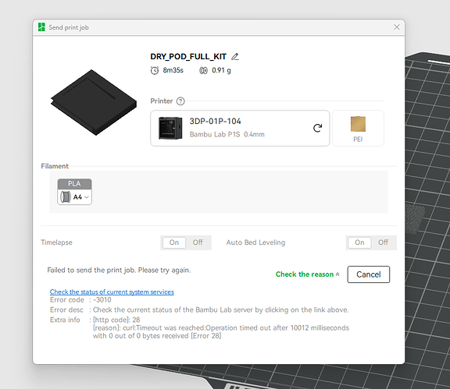Click the filament weight spool icon
The width and height of the screenshot is (450, 389).
coord(203,70)
